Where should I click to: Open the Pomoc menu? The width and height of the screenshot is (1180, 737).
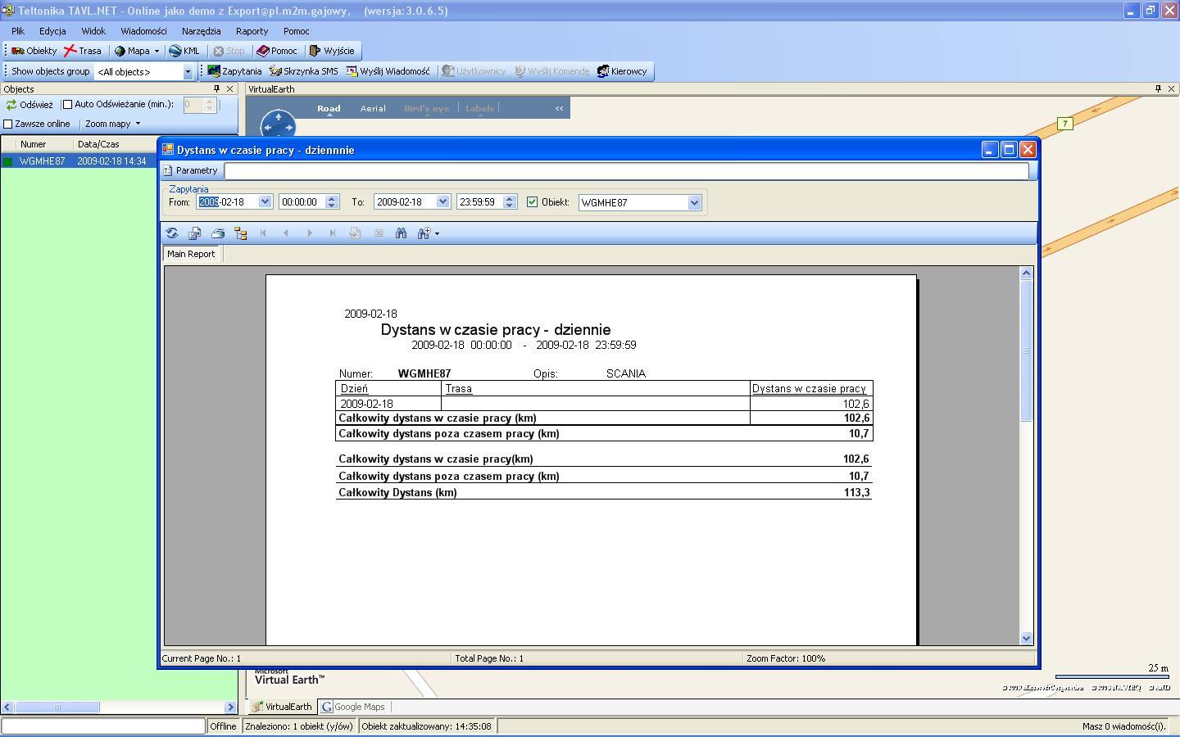click(297, 31)
